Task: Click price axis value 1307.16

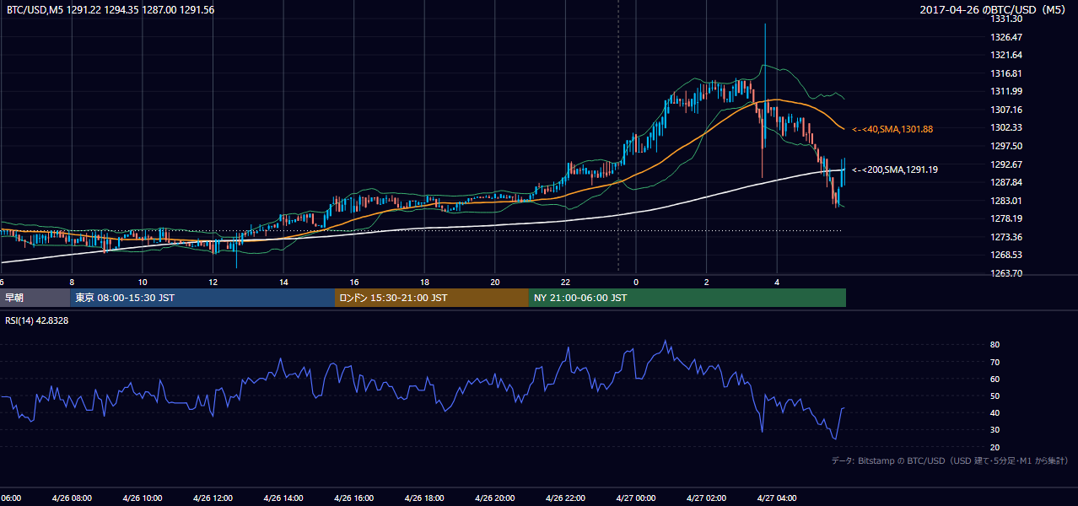Action: [x=1005, y=110]
